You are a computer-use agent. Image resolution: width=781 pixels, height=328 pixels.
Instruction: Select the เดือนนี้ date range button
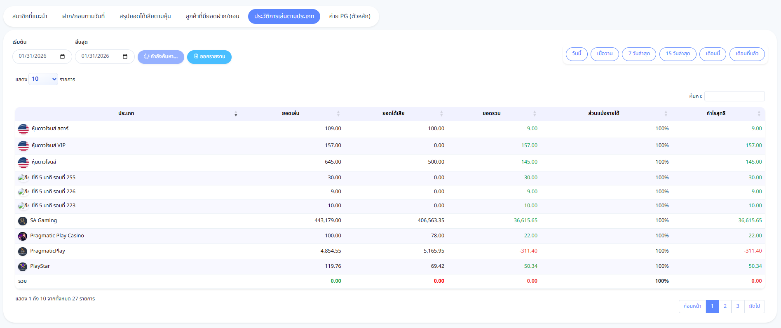[713, 54]
